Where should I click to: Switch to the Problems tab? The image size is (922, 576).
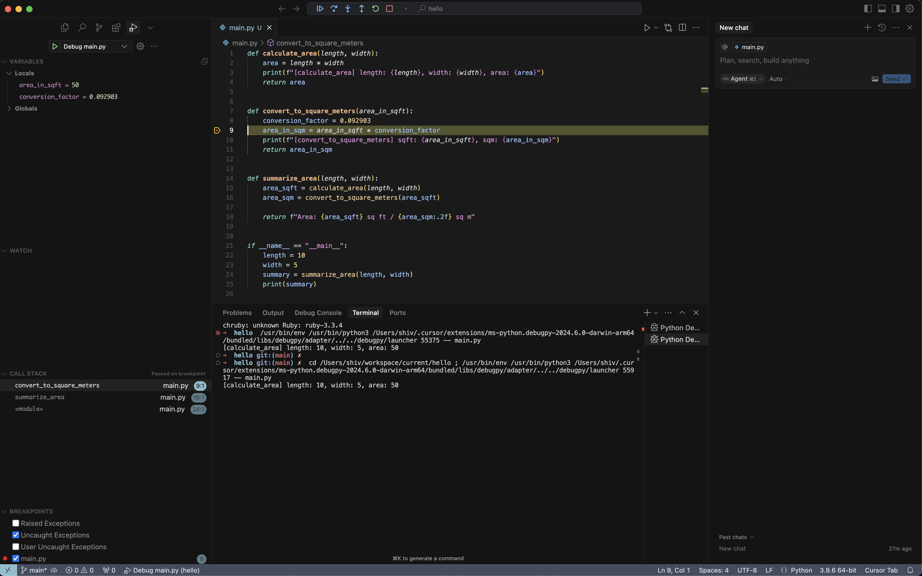(237, 313)
